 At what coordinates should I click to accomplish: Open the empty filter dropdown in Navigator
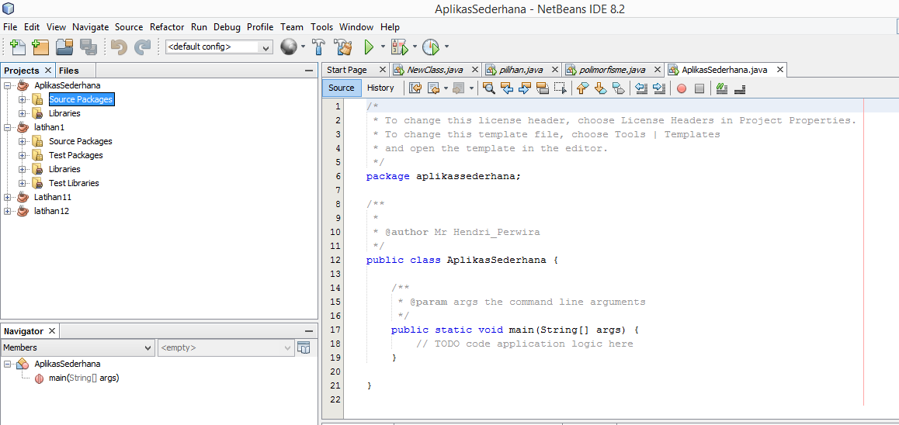[226, 347]
